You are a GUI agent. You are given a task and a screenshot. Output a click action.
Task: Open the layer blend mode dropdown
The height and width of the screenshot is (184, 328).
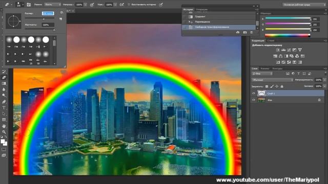(273, 80)
